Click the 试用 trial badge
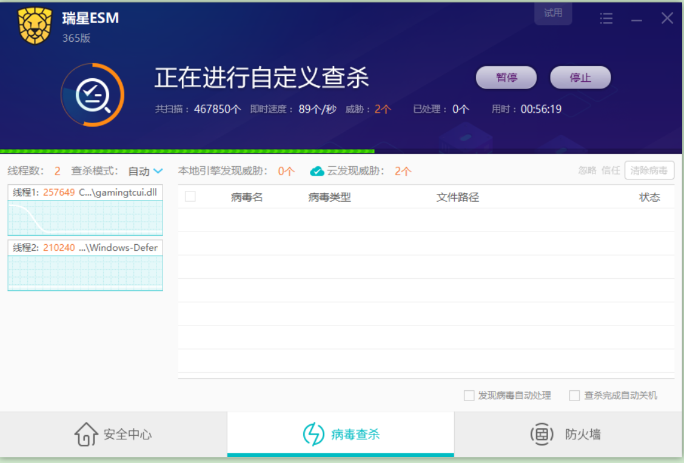 click(553, 13)
